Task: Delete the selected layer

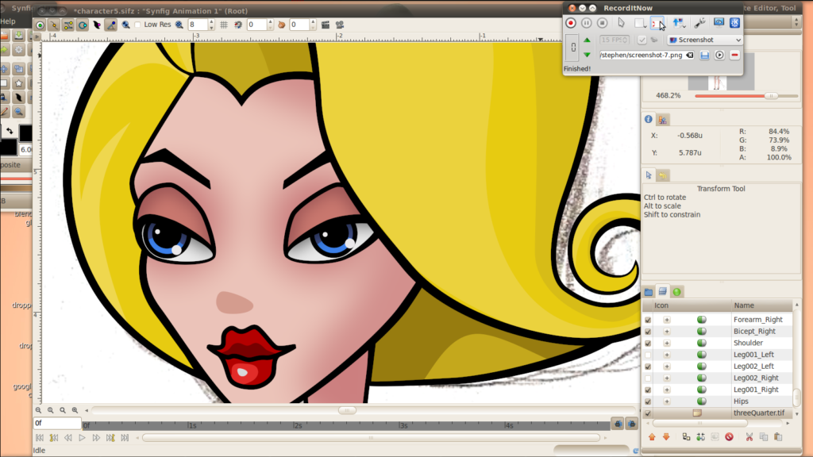Action: click(729, 437)
